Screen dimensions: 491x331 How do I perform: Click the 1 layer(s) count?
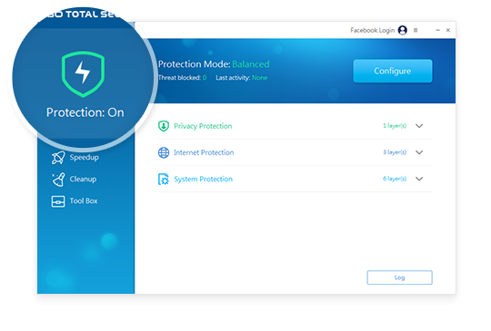(395, 126)
